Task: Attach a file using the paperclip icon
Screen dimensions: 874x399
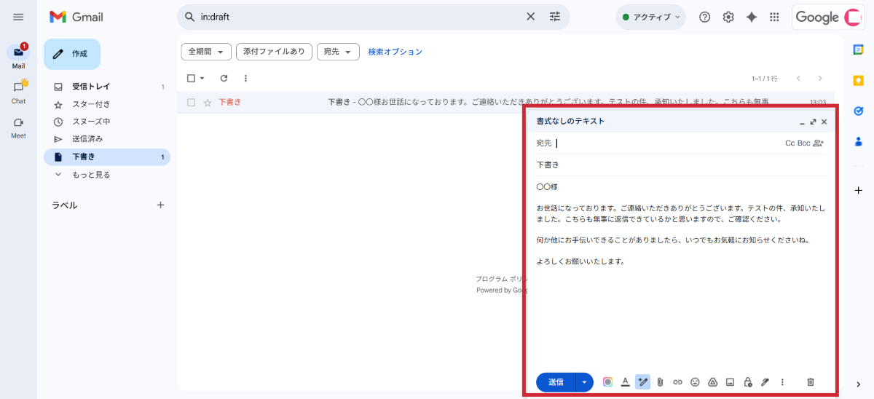Action: [x=660, y=382]
